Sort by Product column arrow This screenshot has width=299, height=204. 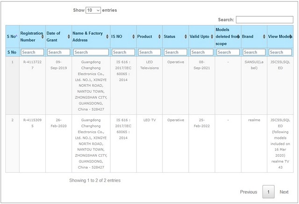(159, 36)
